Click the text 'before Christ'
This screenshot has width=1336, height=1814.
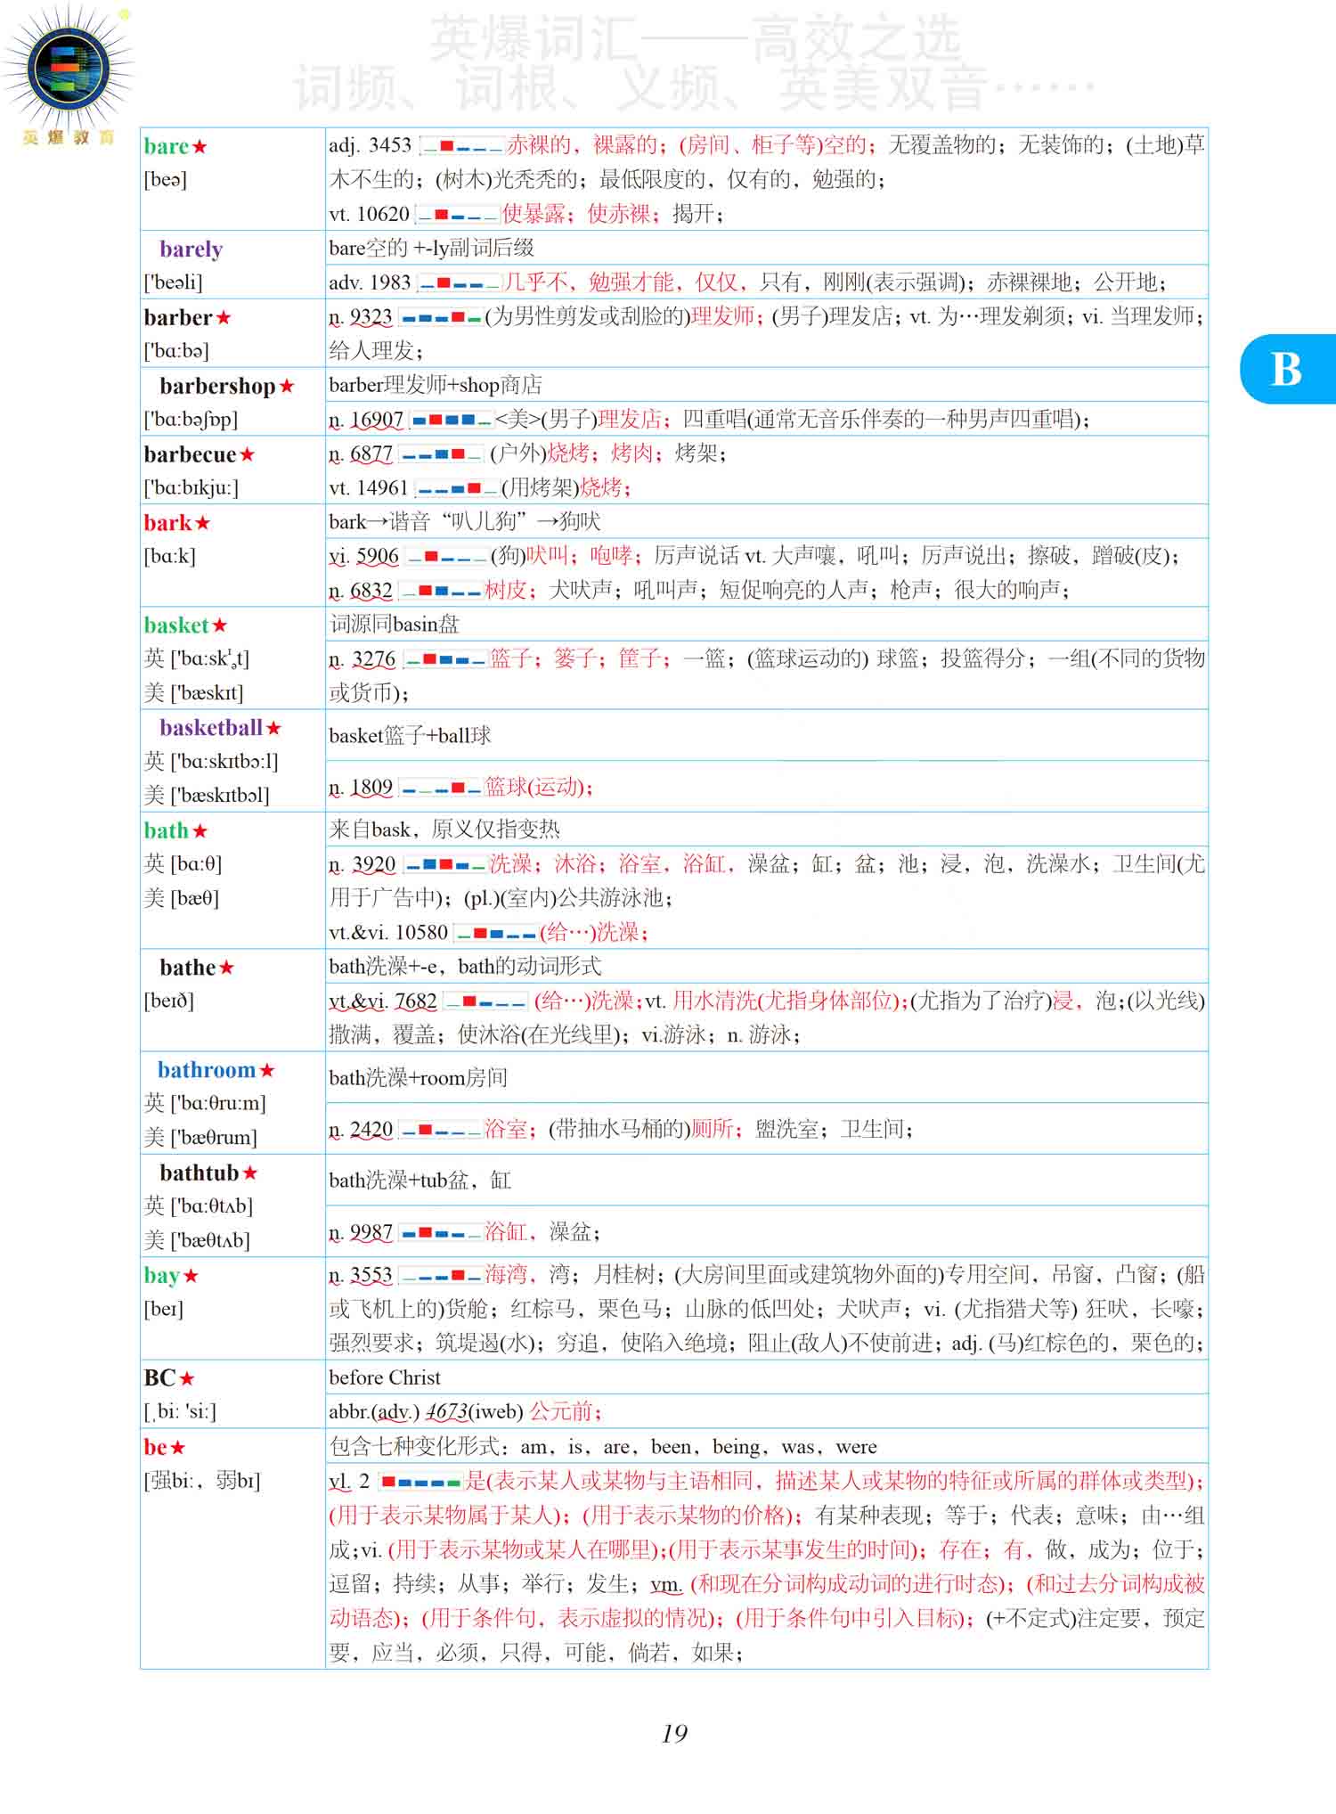(x=385, y=1377)
